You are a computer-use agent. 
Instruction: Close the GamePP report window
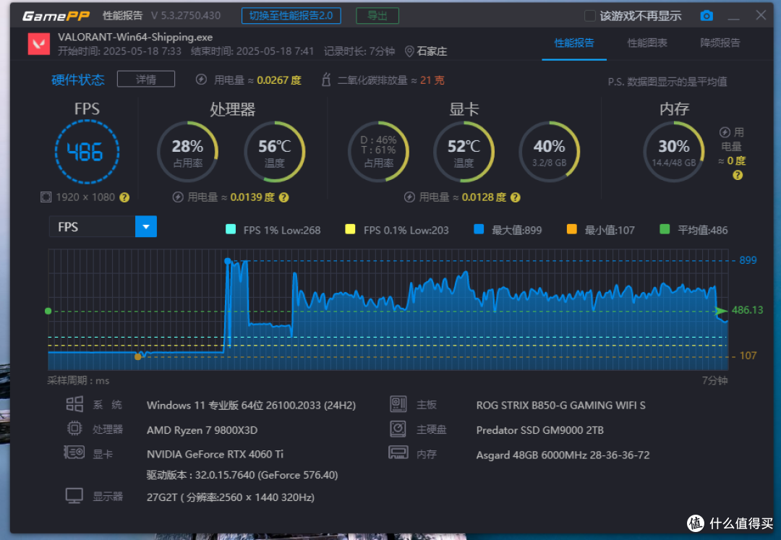(x=761, y=15)
